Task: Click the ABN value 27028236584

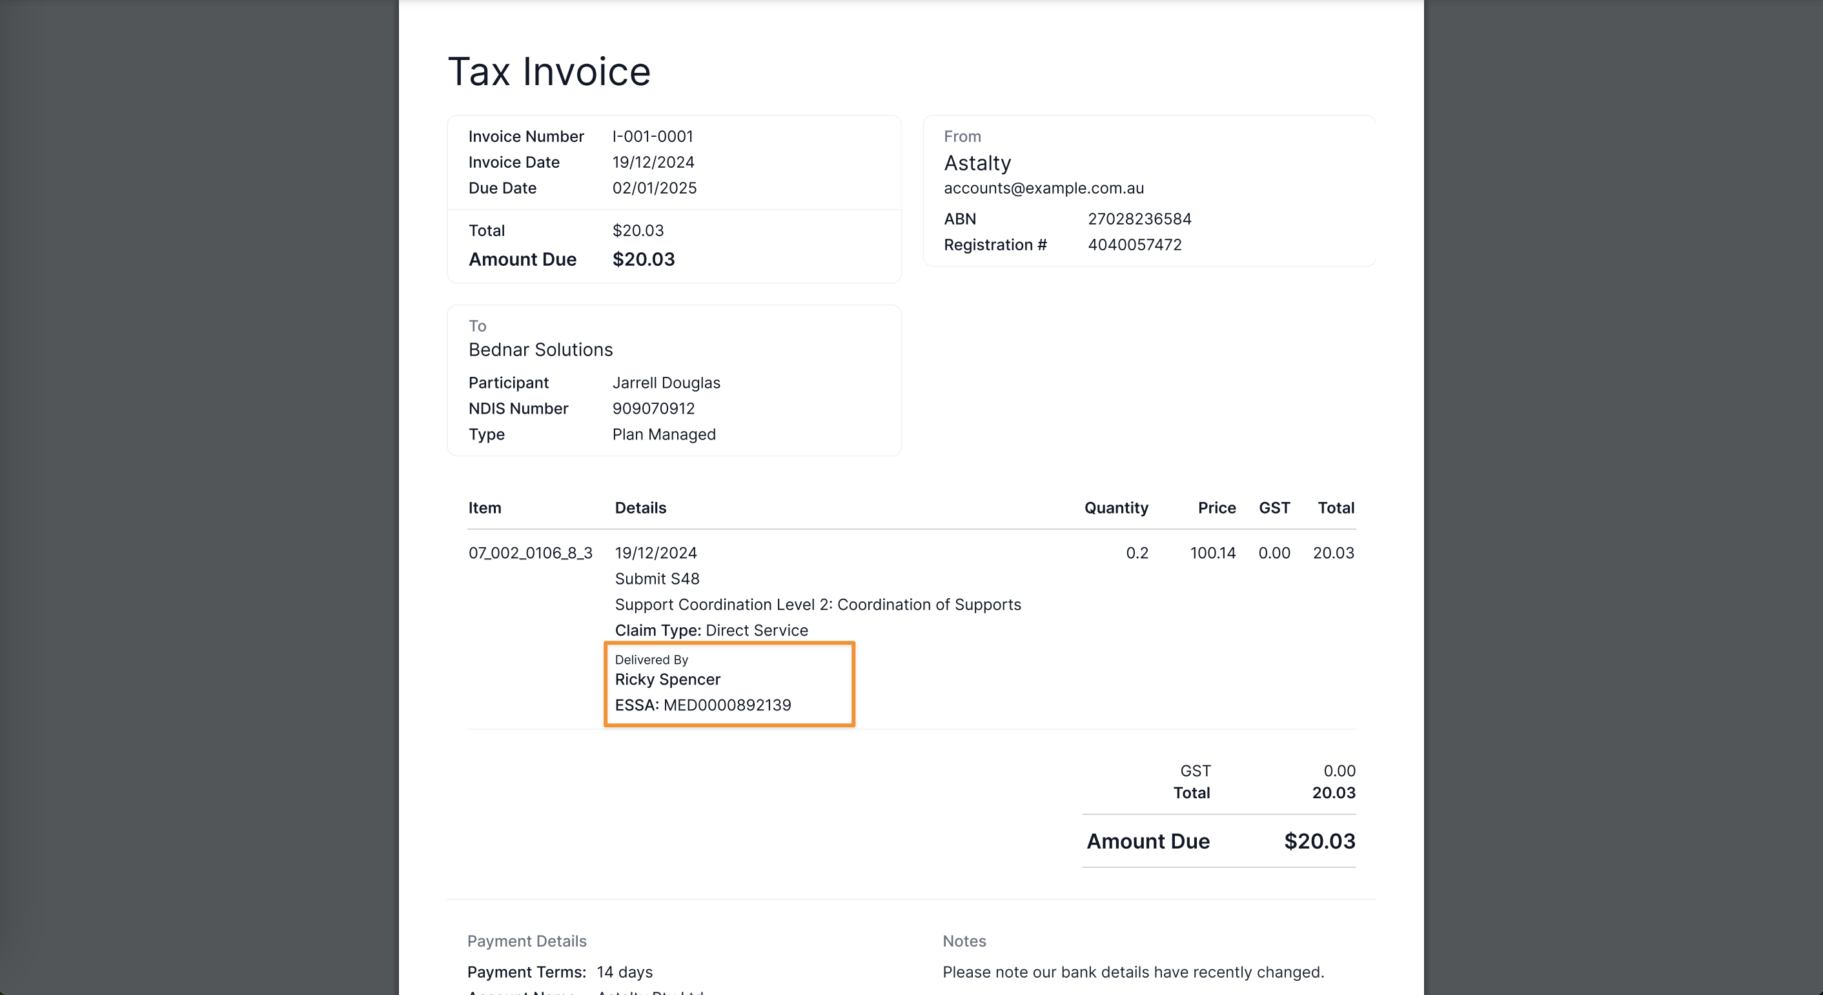Action: (1139, 219)
